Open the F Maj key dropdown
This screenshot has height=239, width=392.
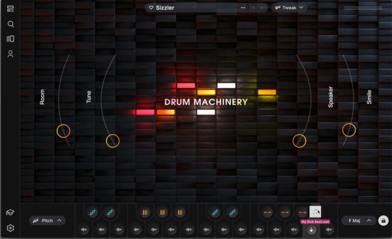tap(359, 221)
